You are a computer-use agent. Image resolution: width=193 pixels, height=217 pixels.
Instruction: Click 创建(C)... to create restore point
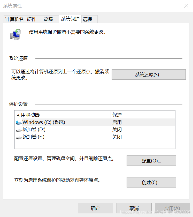point(151,182)
